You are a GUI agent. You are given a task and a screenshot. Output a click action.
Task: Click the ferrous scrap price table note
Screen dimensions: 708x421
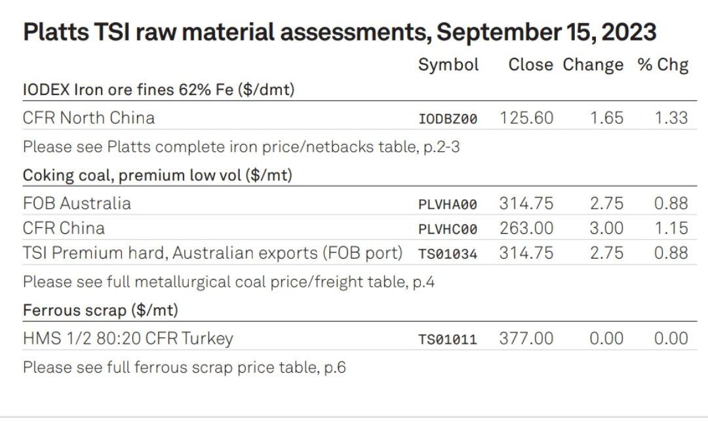pos(184,367)
